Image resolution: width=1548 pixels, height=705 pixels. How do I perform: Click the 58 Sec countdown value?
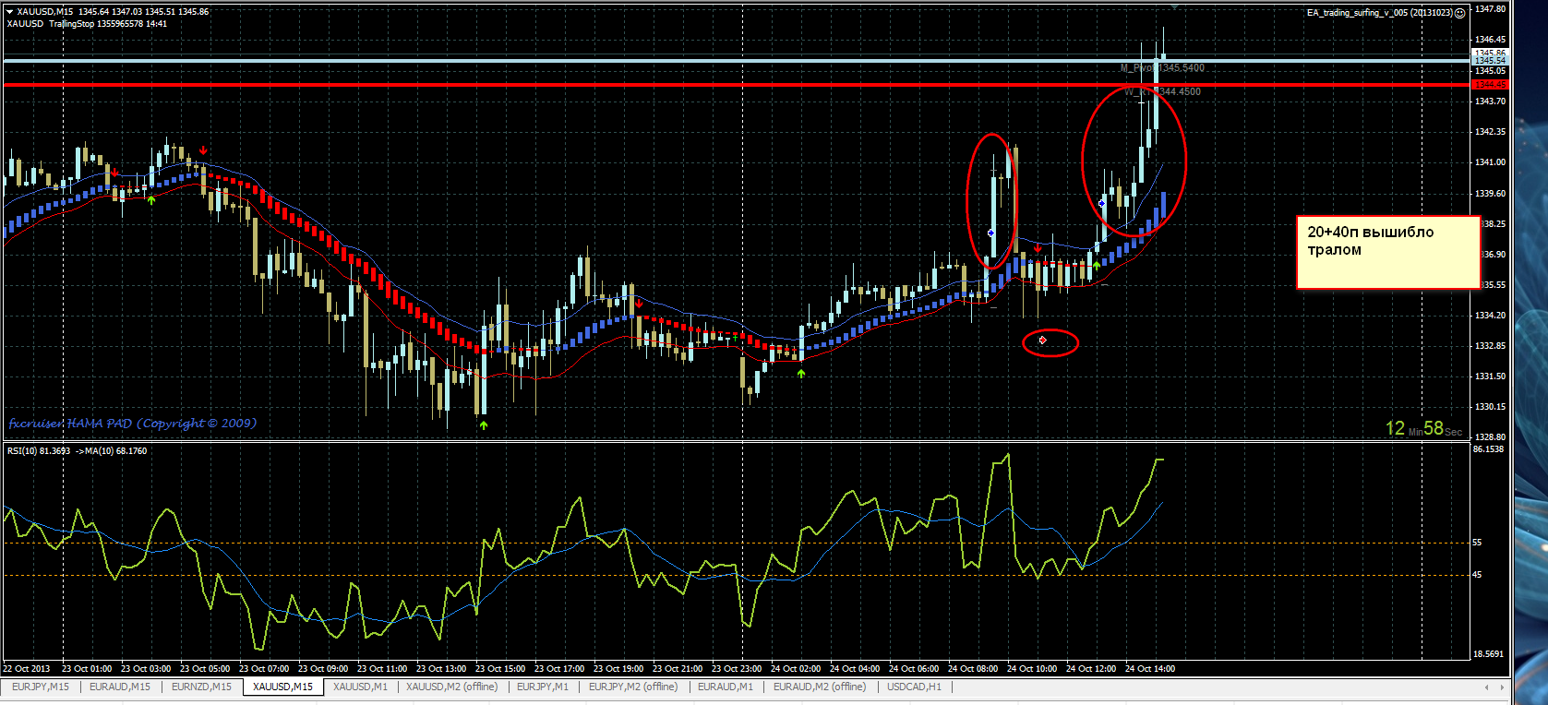pos(1443,429)
